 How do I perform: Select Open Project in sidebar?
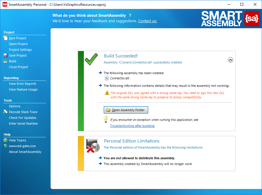click(18, 44)
